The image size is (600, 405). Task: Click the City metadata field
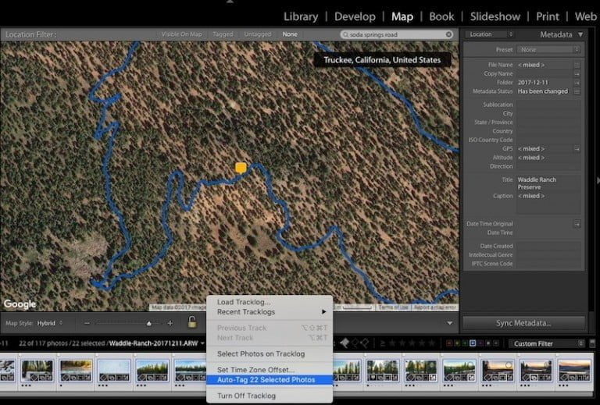coord(548,113)
